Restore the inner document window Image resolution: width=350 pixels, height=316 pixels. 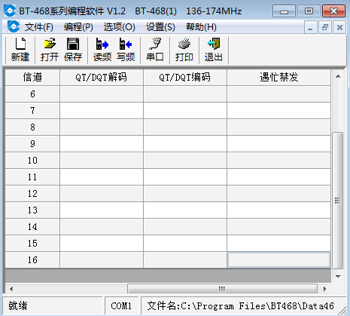point(325,27)
